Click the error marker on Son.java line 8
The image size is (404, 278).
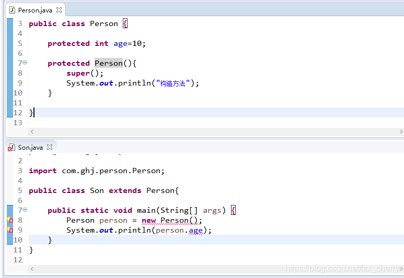tap(10, 220)
